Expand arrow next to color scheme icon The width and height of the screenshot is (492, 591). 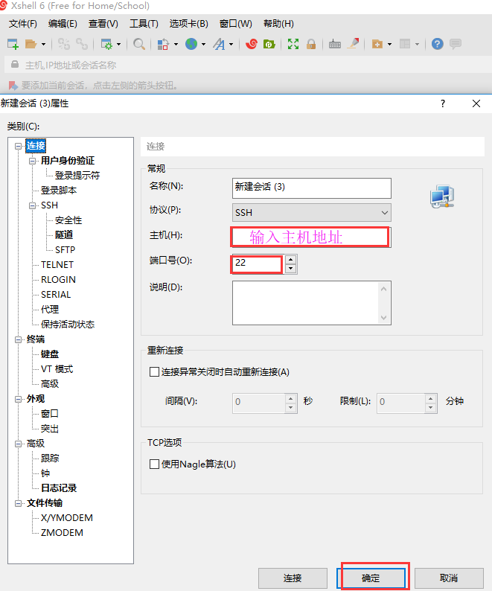[176, 45]
